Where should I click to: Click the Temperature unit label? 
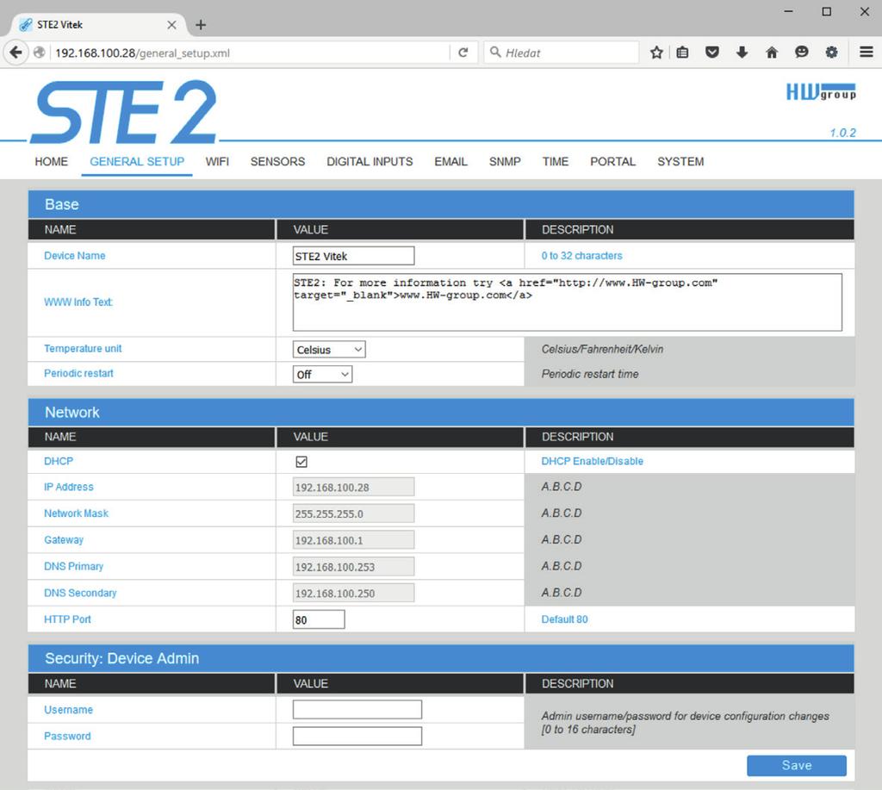83,348
